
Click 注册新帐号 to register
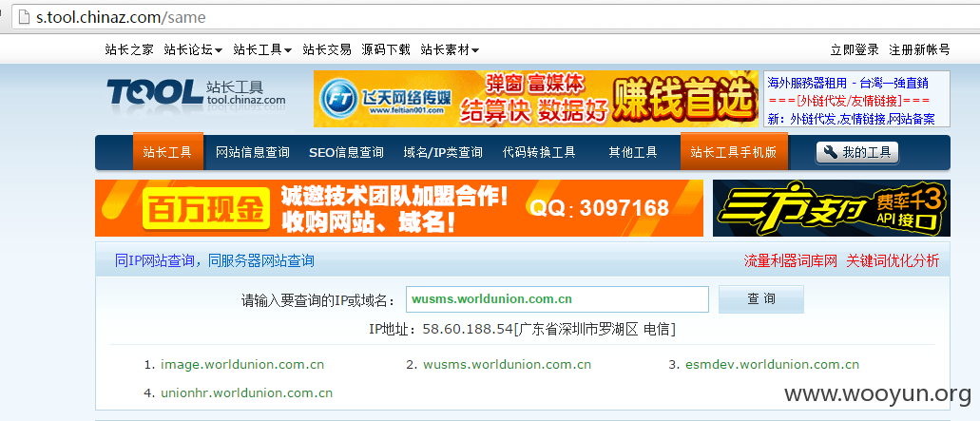(919, 50)
